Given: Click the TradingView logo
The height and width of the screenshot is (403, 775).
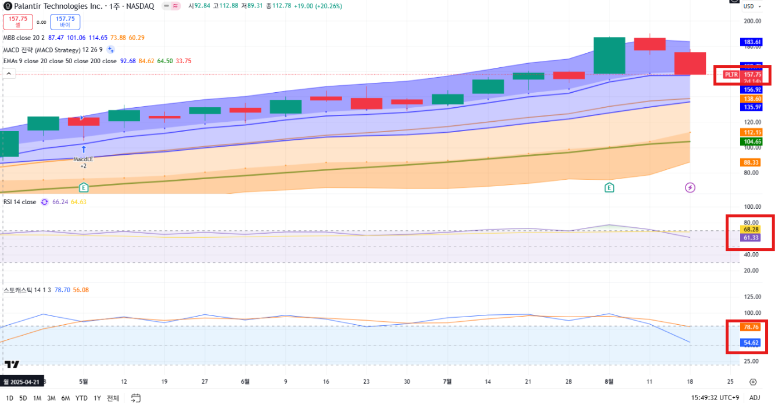Looking at the screenshot, I should [x=12, y=364].
